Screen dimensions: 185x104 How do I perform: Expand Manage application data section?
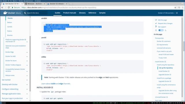pyautogui.click(x=27, y=94)
